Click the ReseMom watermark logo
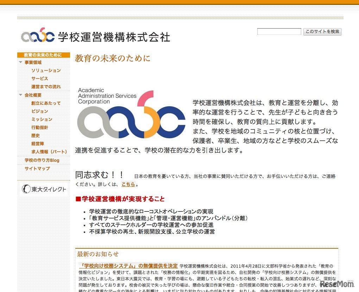 click(x=336, y=284)
